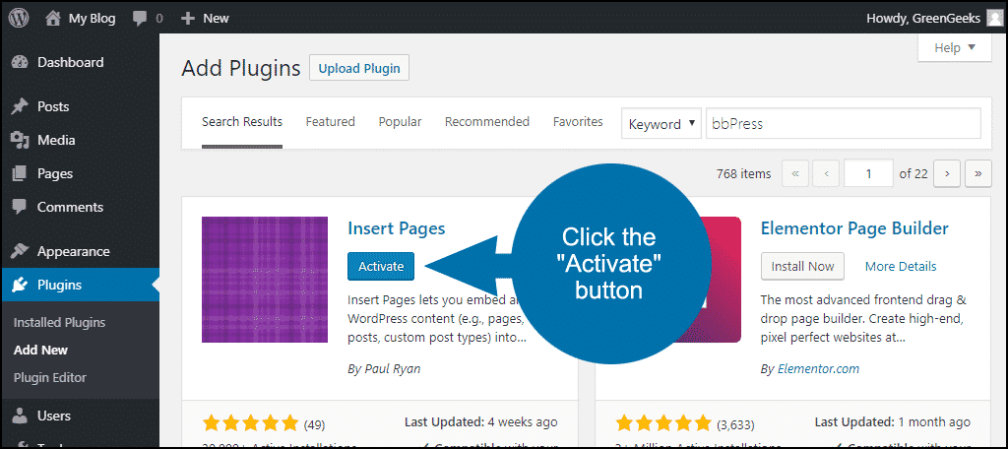The height and width of the screenshot is (449, 1008).
Task: Install Elementor with Install Now
Action: [x=802, y=266]
